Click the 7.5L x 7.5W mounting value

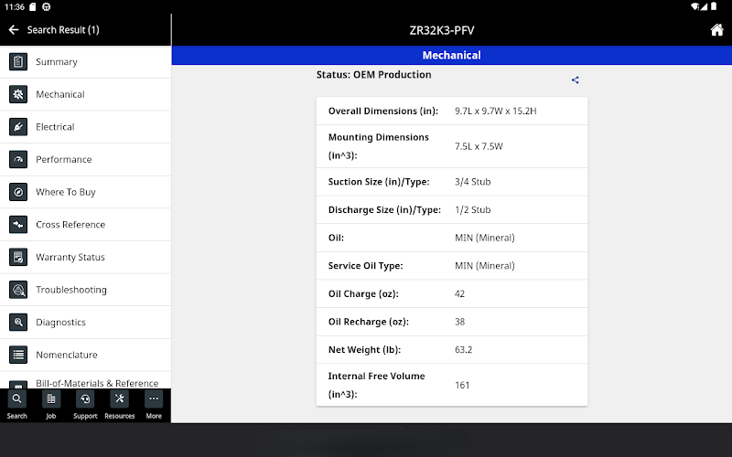[x=479, y=146]
